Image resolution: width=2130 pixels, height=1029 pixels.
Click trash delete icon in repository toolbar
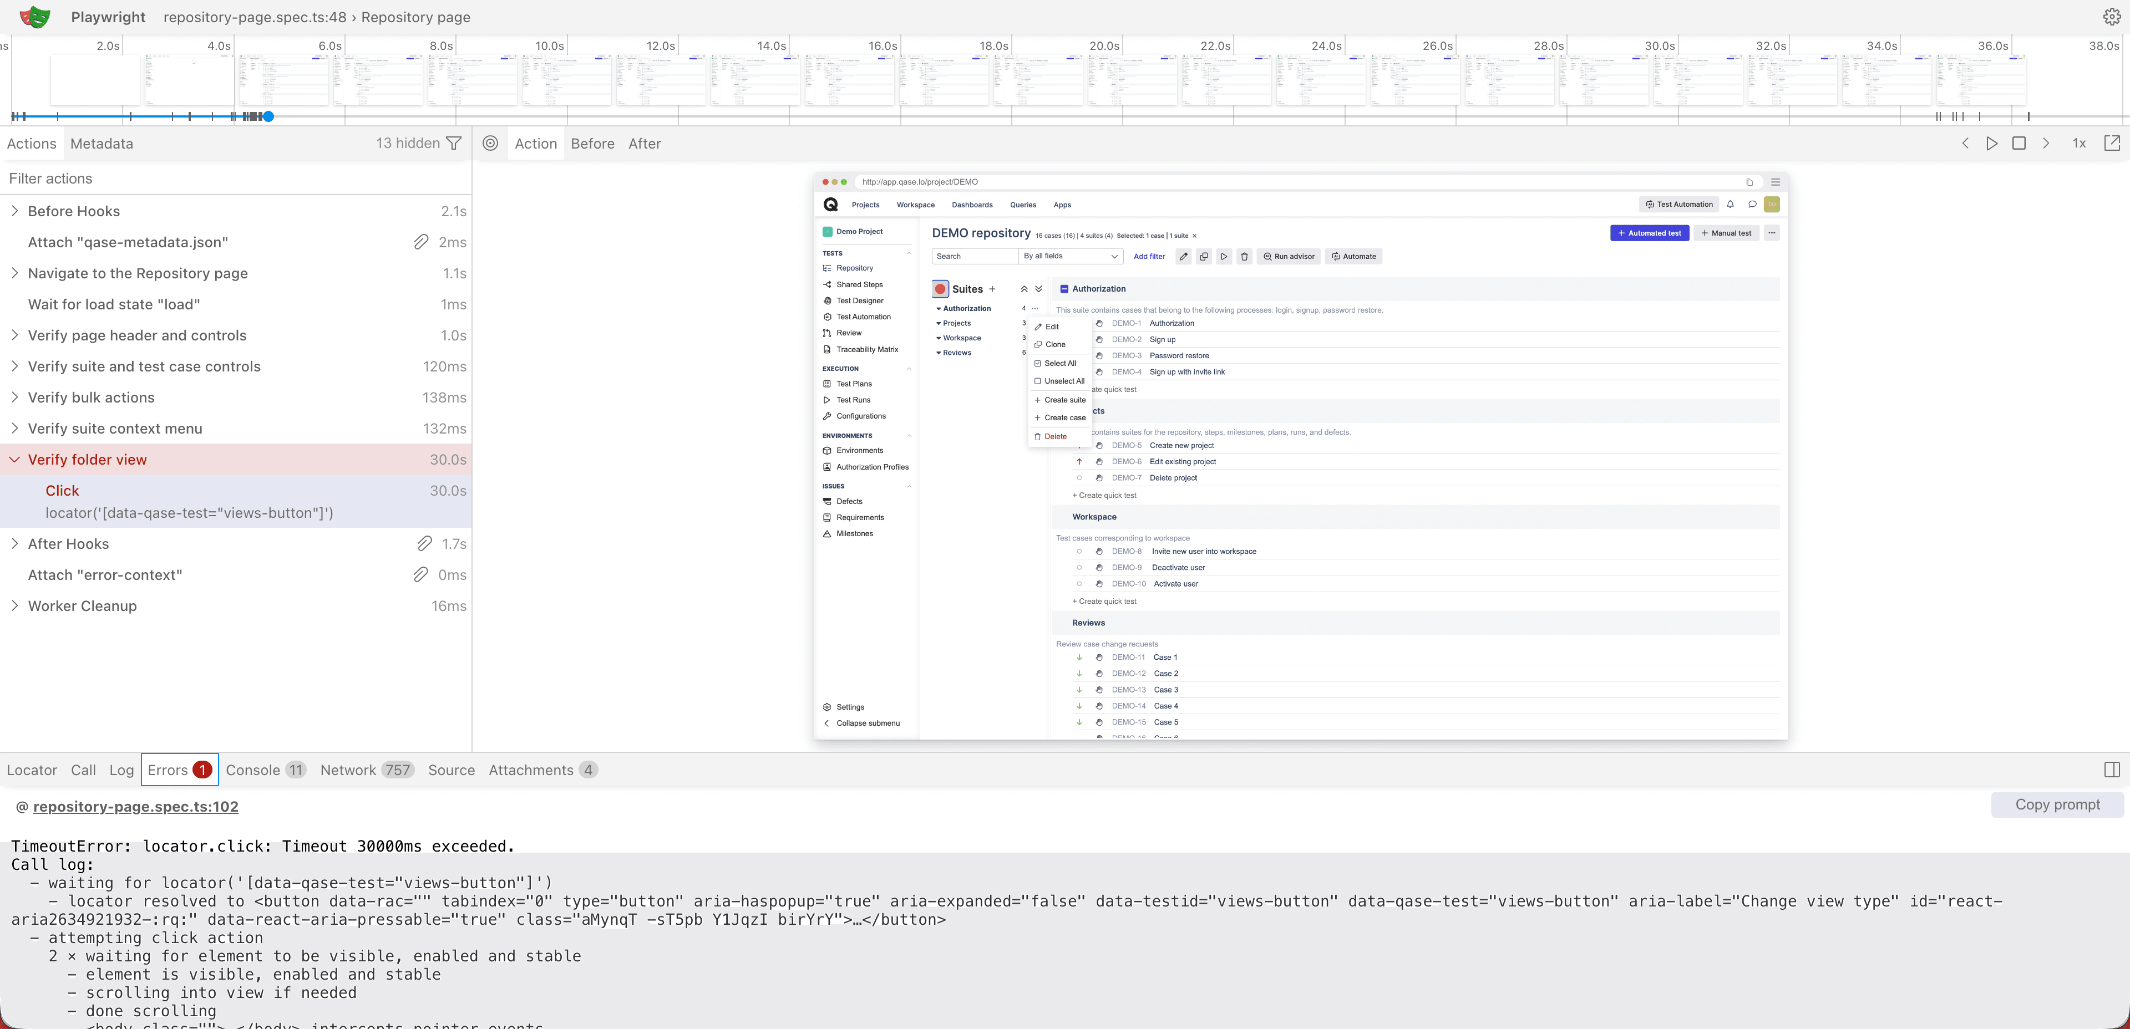[1244, 256]
